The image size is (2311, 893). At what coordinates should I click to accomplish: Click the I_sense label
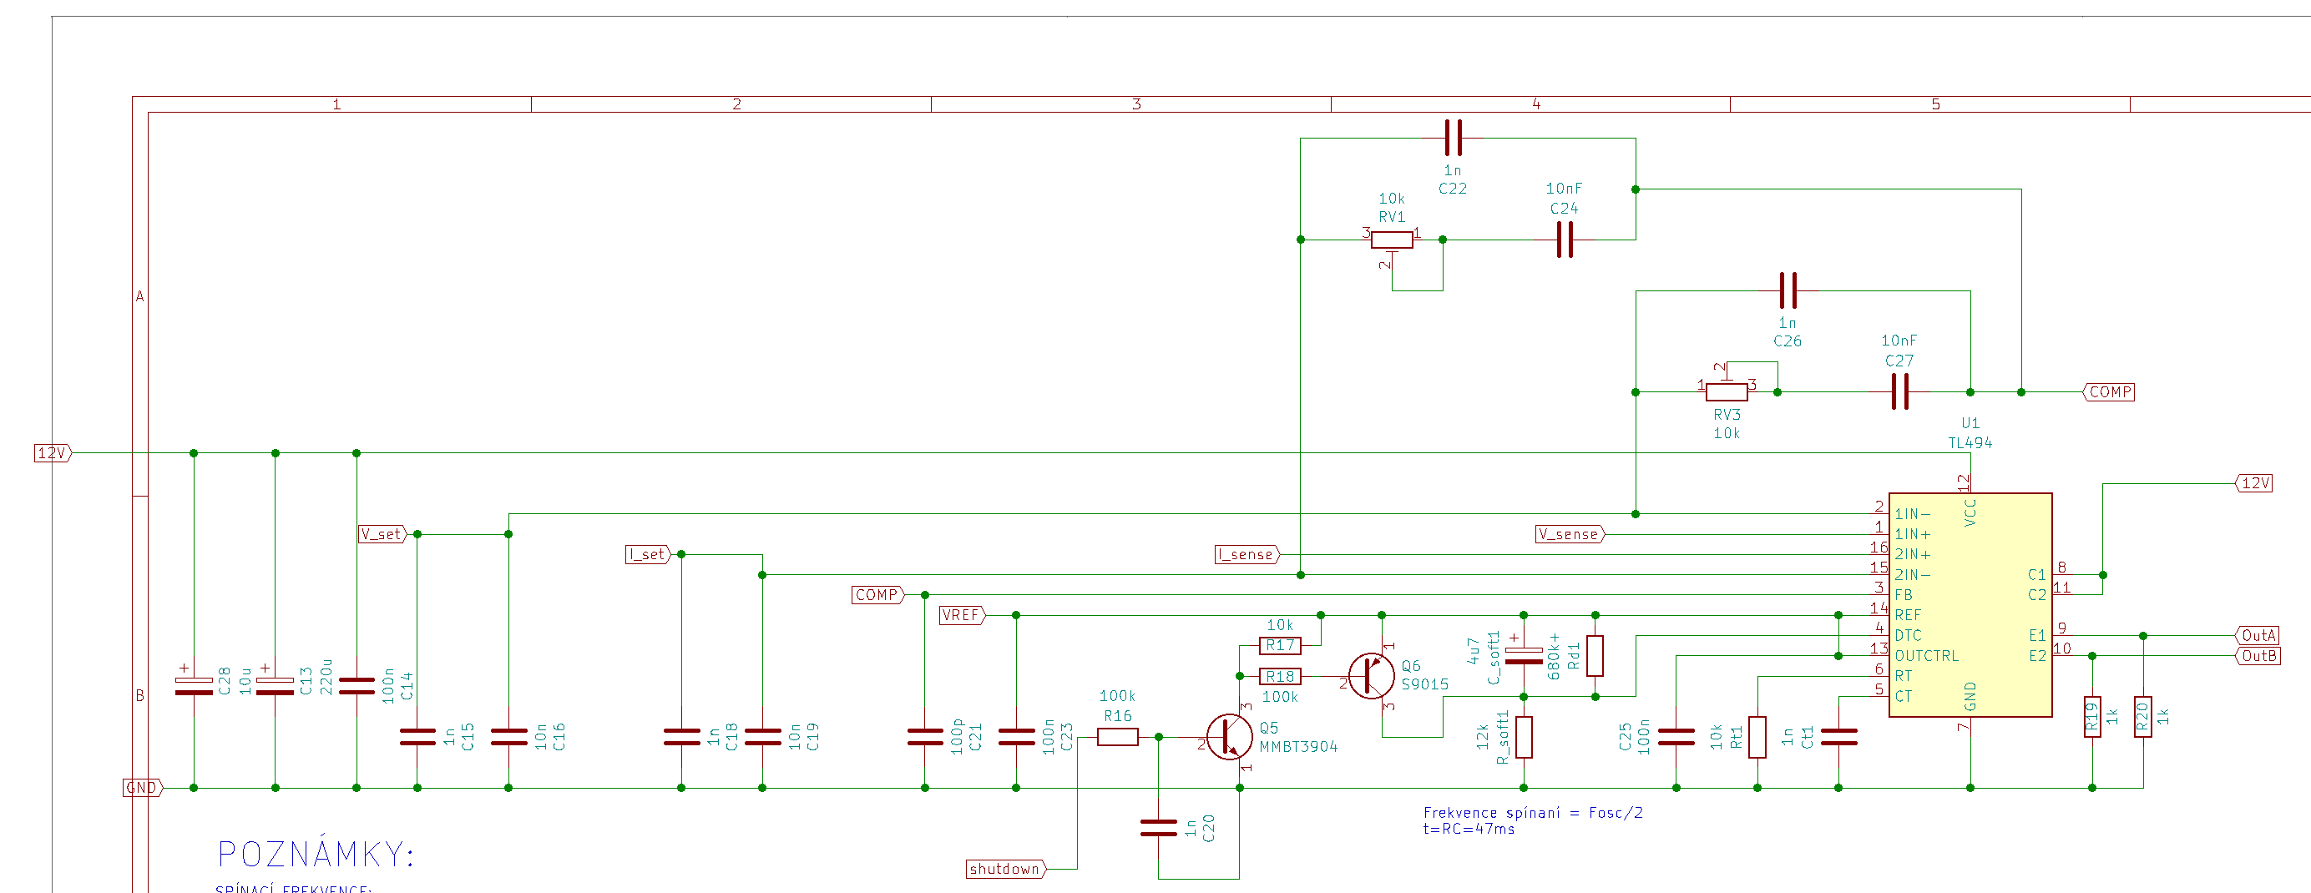[1248, 555]
